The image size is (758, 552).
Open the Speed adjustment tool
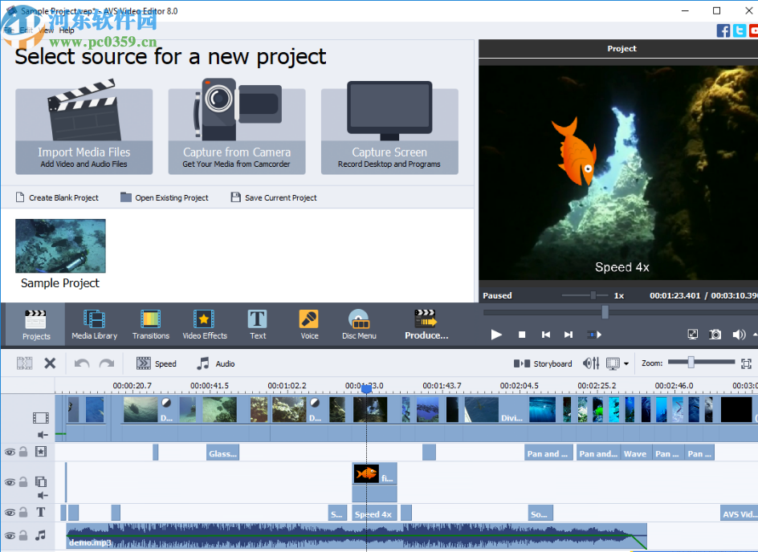point(157,363)
